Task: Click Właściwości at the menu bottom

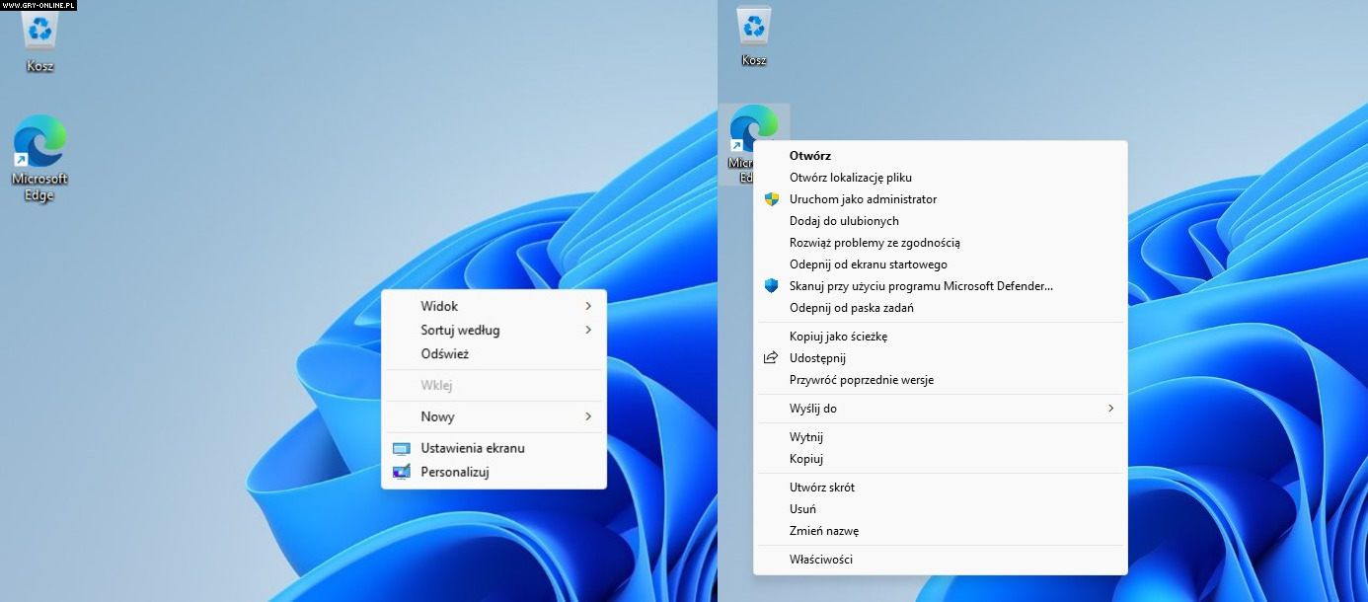Action: tap(820, 560)
